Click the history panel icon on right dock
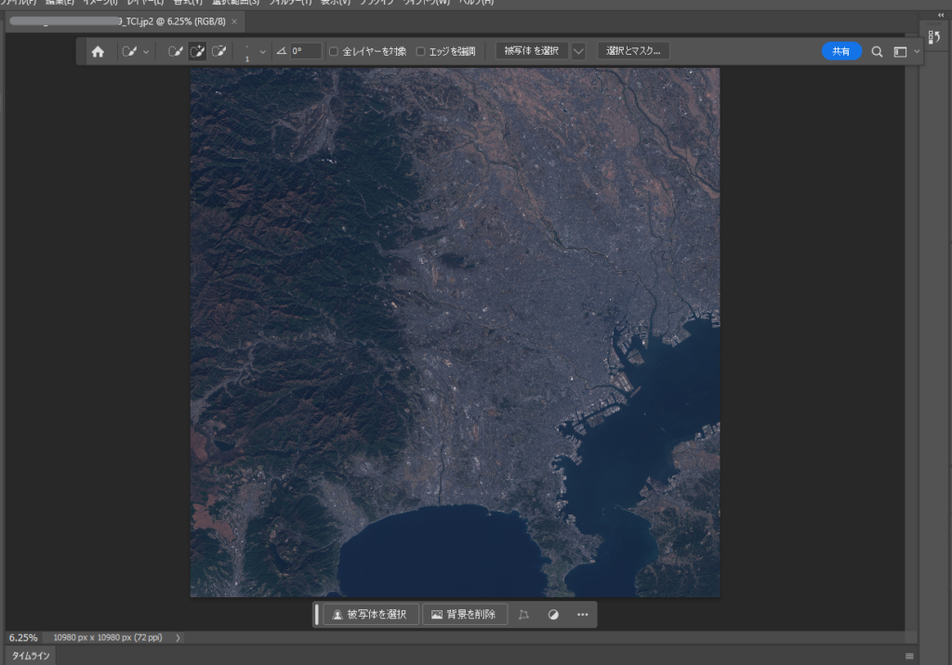 (934, 36)
